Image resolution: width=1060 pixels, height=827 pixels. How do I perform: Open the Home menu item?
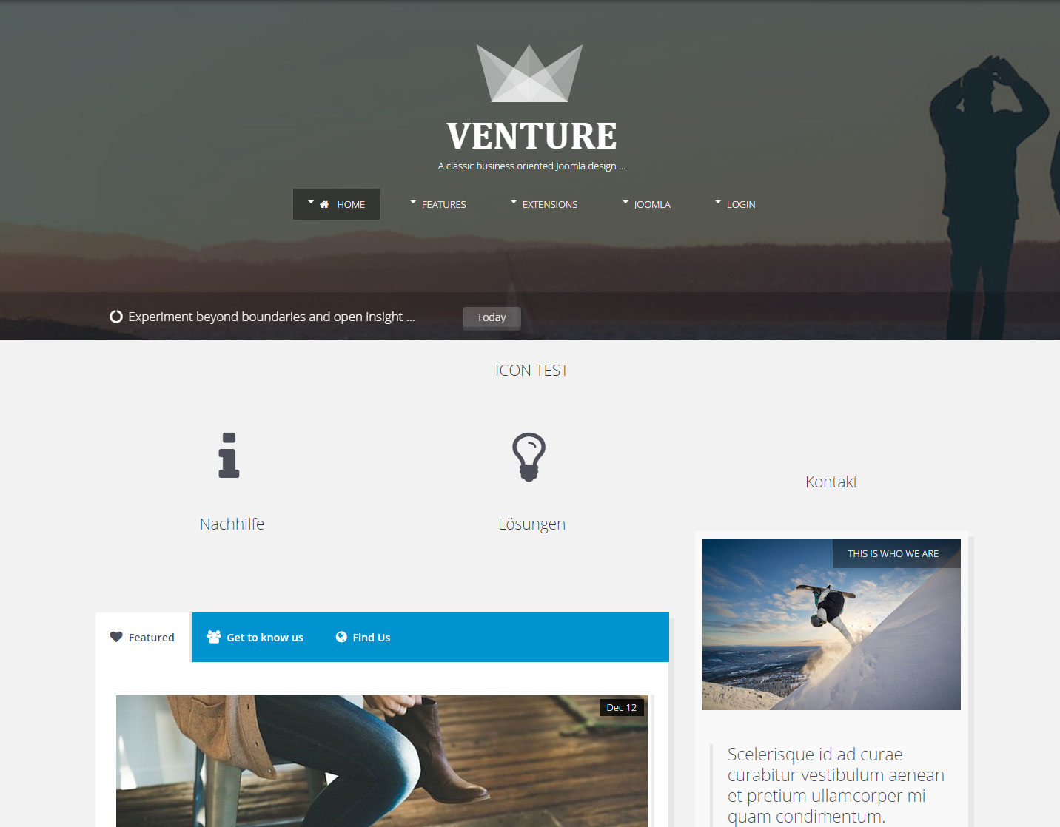pyautogui.click(x=336, y=204)
